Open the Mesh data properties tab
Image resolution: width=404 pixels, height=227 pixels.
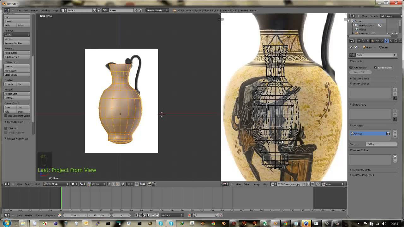(387, 41)
